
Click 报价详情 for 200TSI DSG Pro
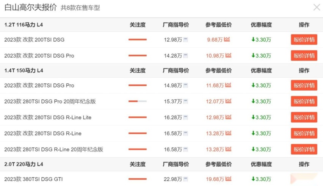[x=304, y=56]
